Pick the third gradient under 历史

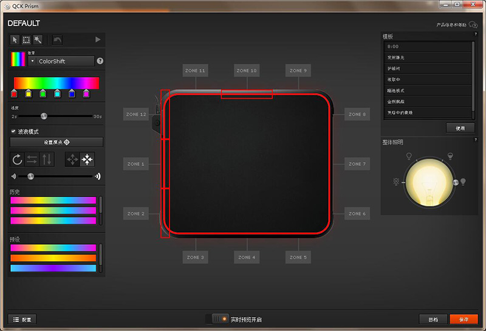tap(53, 220)
